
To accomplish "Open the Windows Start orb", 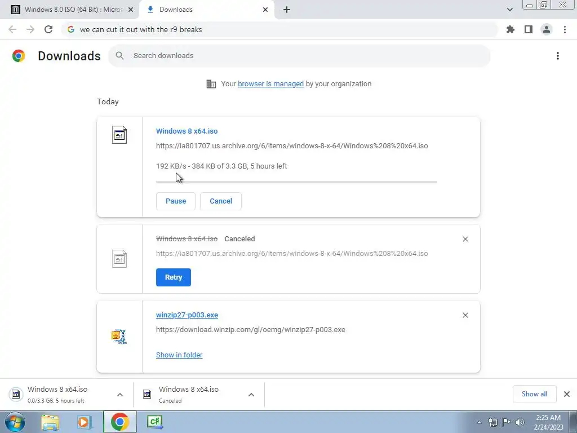I will tap(15, 422).
